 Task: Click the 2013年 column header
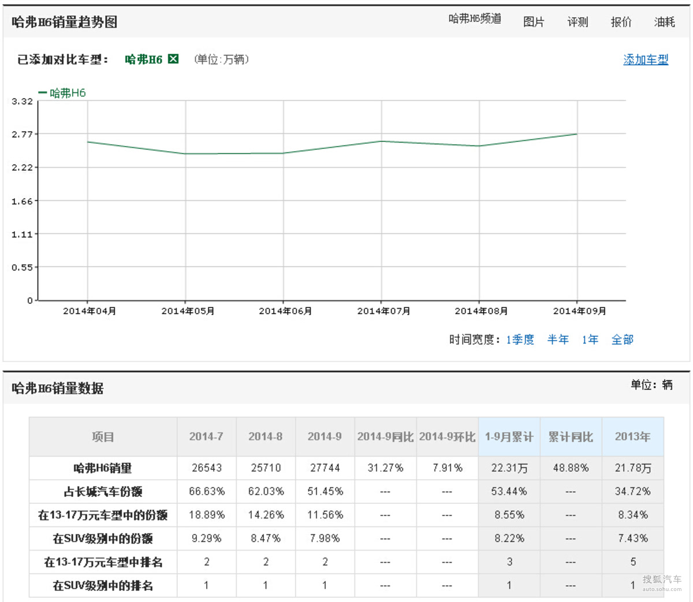(632, 437)
